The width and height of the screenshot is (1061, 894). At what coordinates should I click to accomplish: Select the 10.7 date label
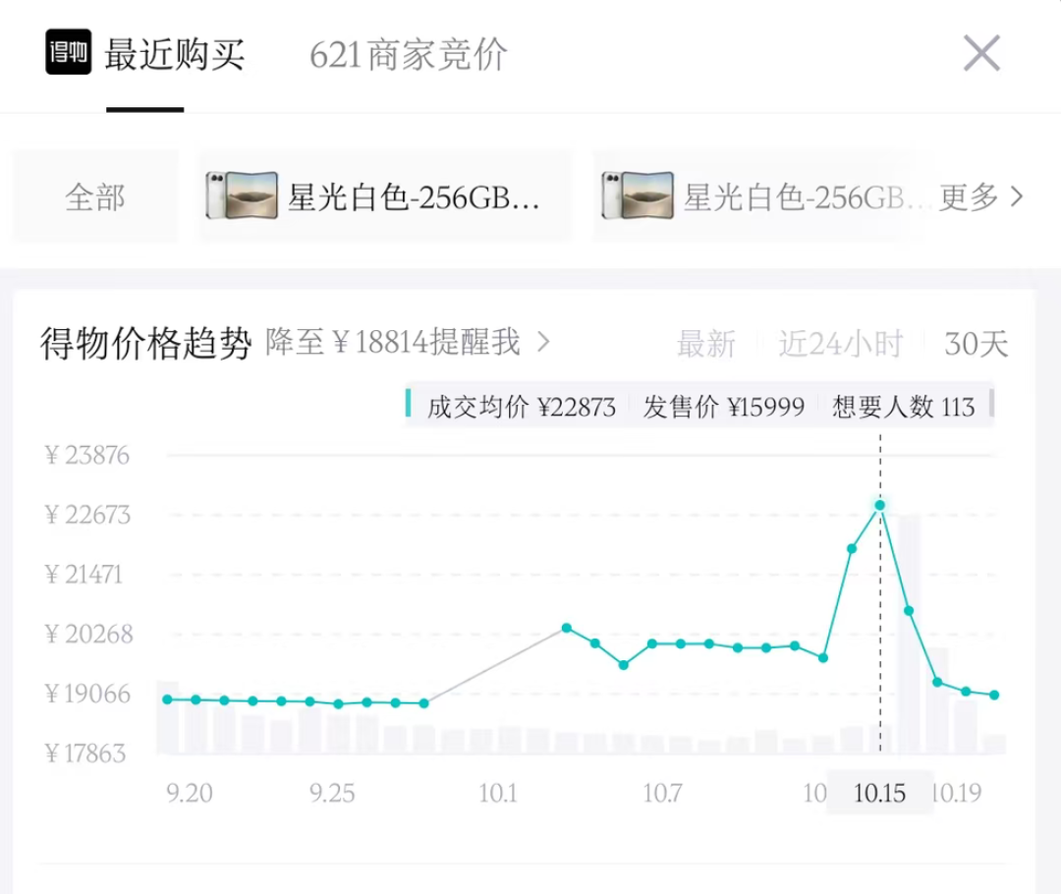(x=662, y=793)
